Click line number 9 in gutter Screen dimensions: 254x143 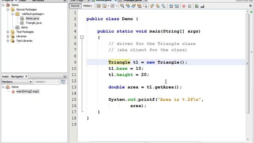pyautogui.click(x=75, y=62)
